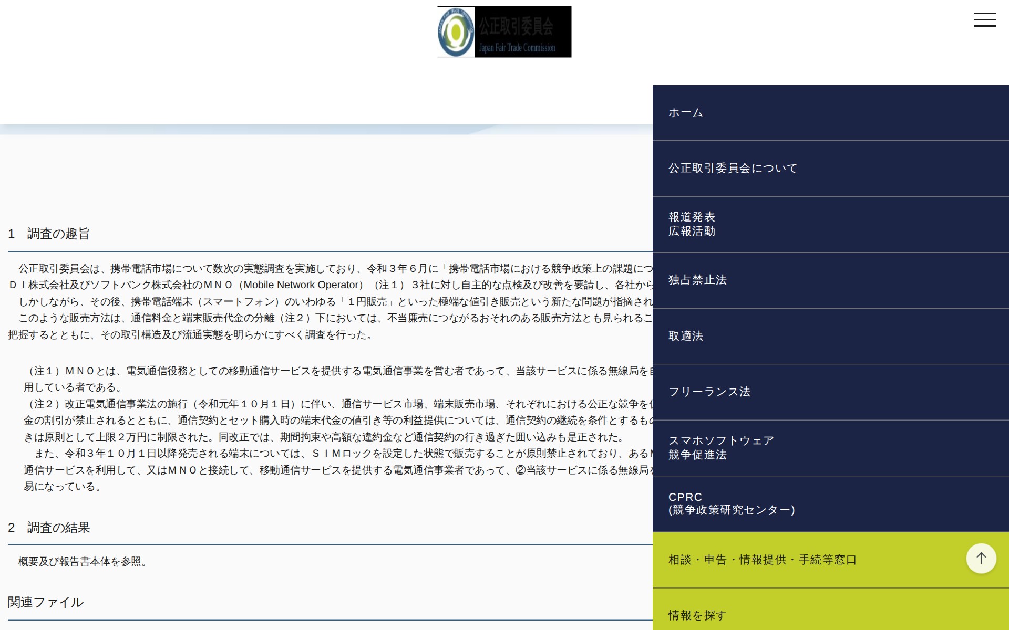Click the 1 調査の趣旨 heading
The width and height of the screenshot is (1009, 630).
click(49, 234)
